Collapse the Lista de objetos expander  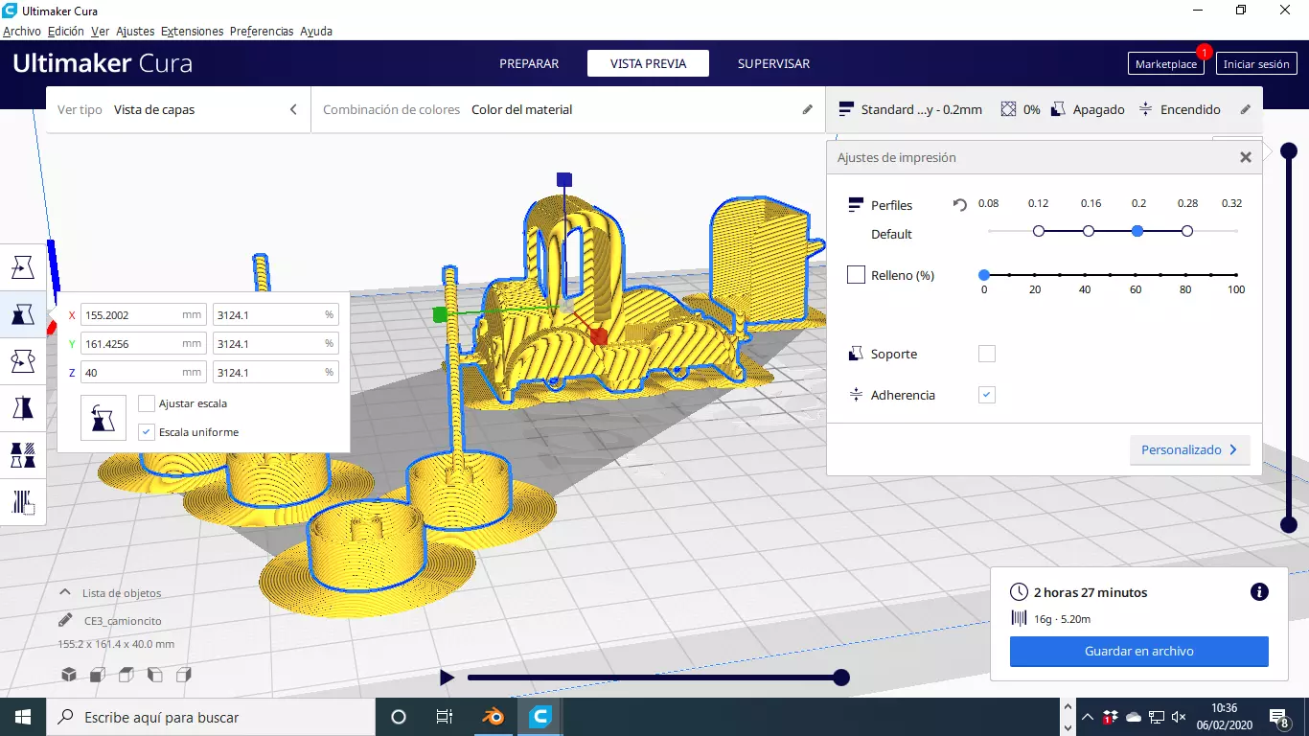tap(65, 593)
